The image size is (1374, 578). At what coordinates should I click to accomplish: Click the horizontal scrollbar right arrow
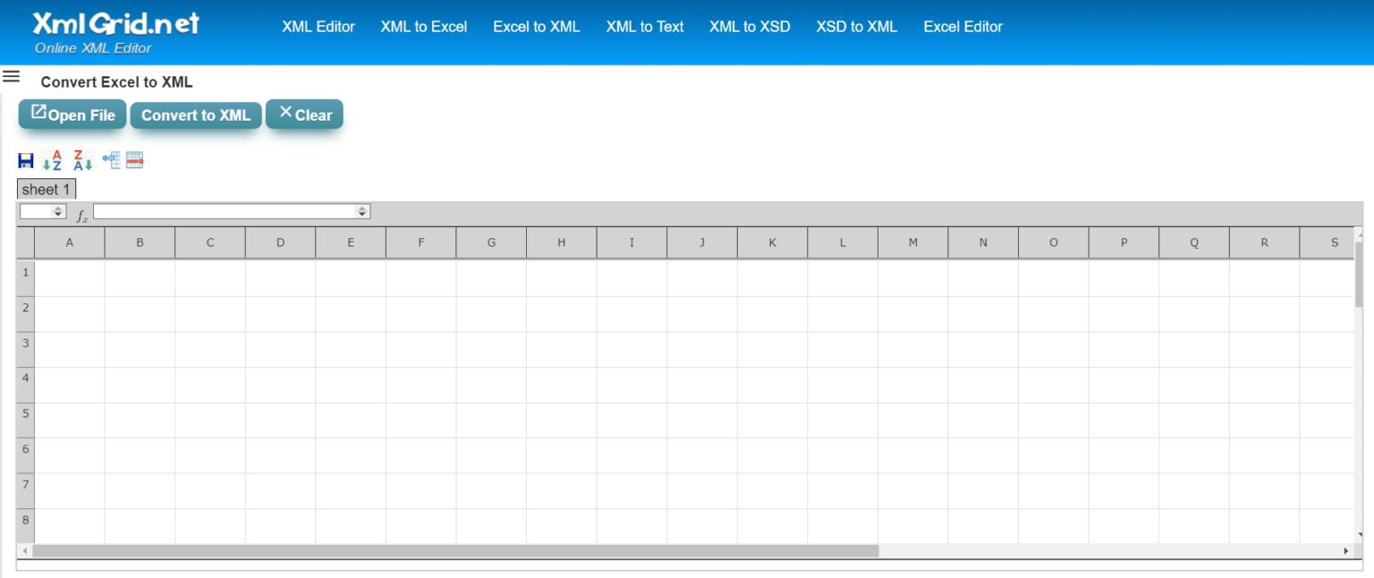(x=1347, y=550)
